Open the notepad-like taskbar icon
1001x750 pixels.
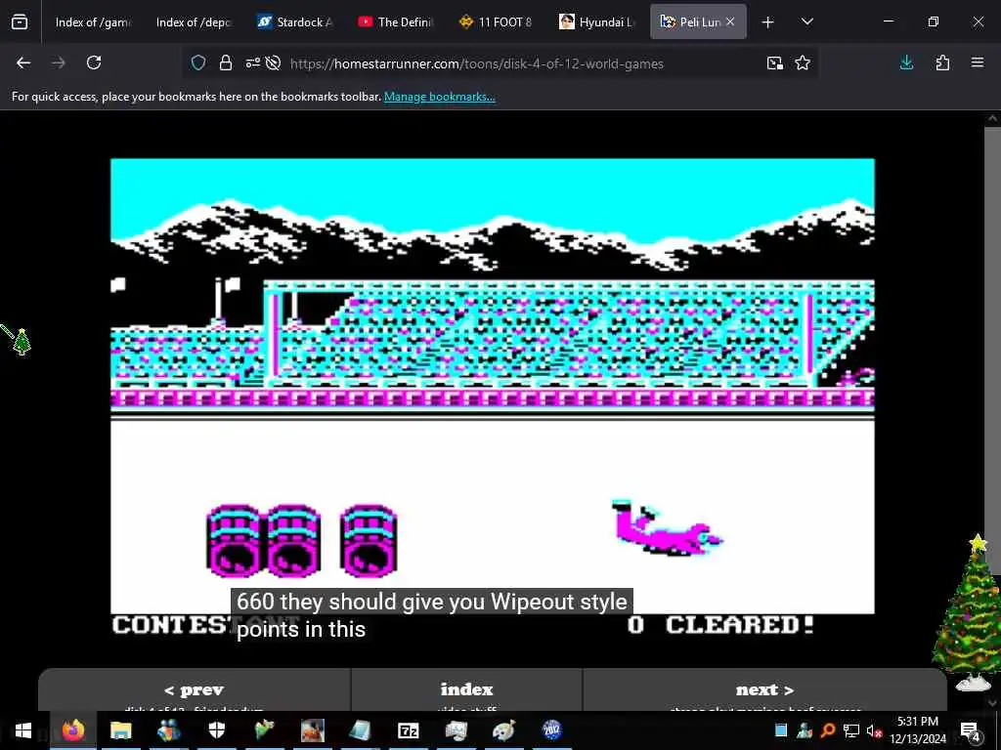(x=360, y=730)
